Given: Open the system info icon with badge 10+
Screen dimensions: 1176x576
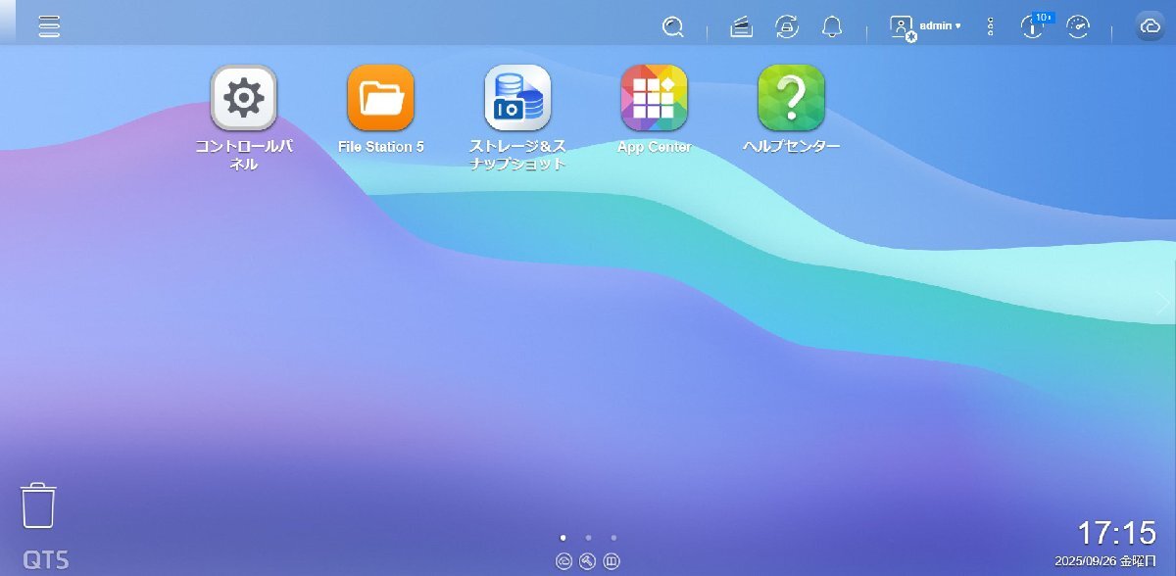Looking at the screenshot, I should pos(1035,25).
